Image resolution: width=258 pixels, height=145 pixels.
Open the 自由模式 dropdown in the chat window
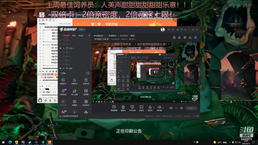tap(43, 24)
